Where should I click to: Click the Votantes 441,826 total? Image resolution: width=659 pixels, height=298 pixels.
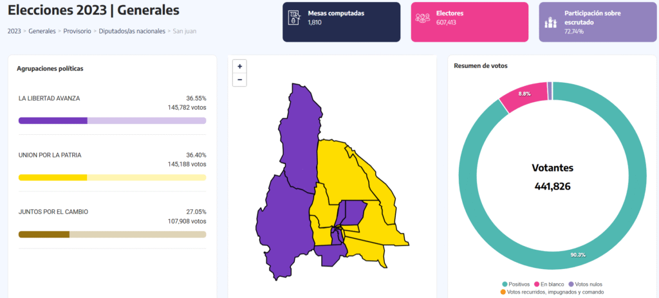pos(552,177)
